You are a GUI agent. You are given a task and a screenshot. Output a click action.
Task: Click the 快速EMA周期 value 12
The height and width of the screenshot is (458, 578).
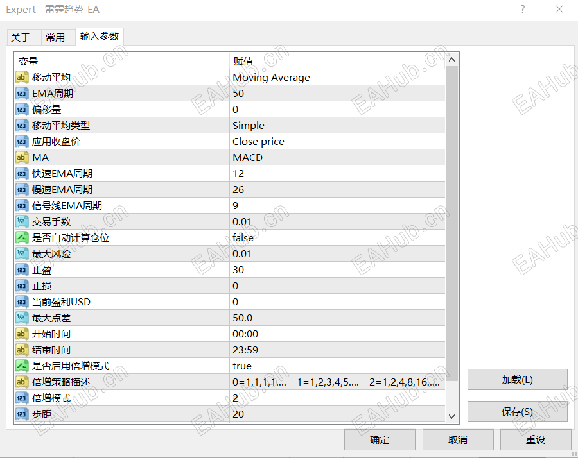[x=238, y=173]
